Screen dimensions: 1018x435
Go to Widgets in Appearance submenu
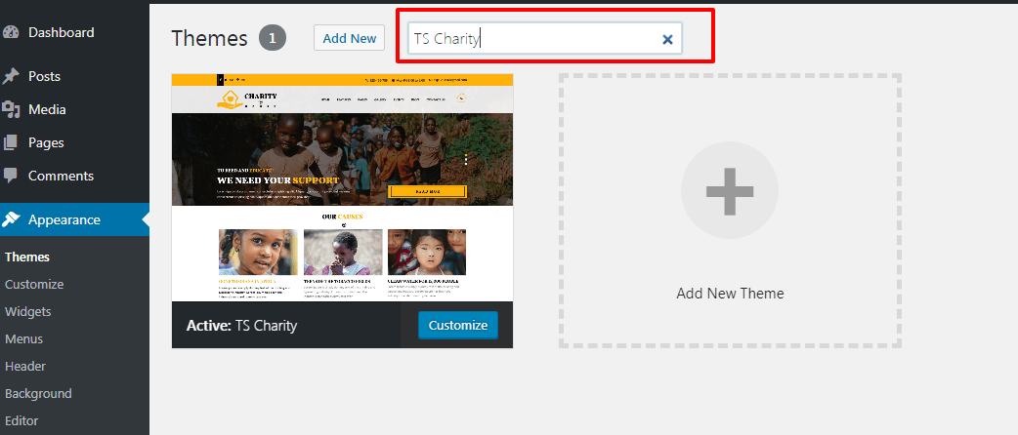click(28, 312)
